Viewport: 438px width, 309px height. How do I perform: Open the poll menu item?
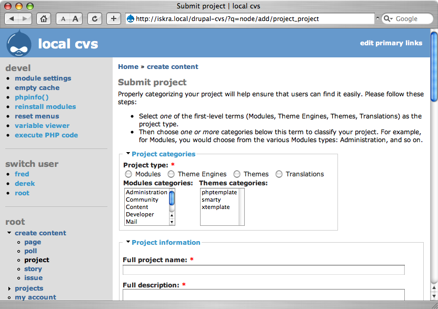pos(31,251)
